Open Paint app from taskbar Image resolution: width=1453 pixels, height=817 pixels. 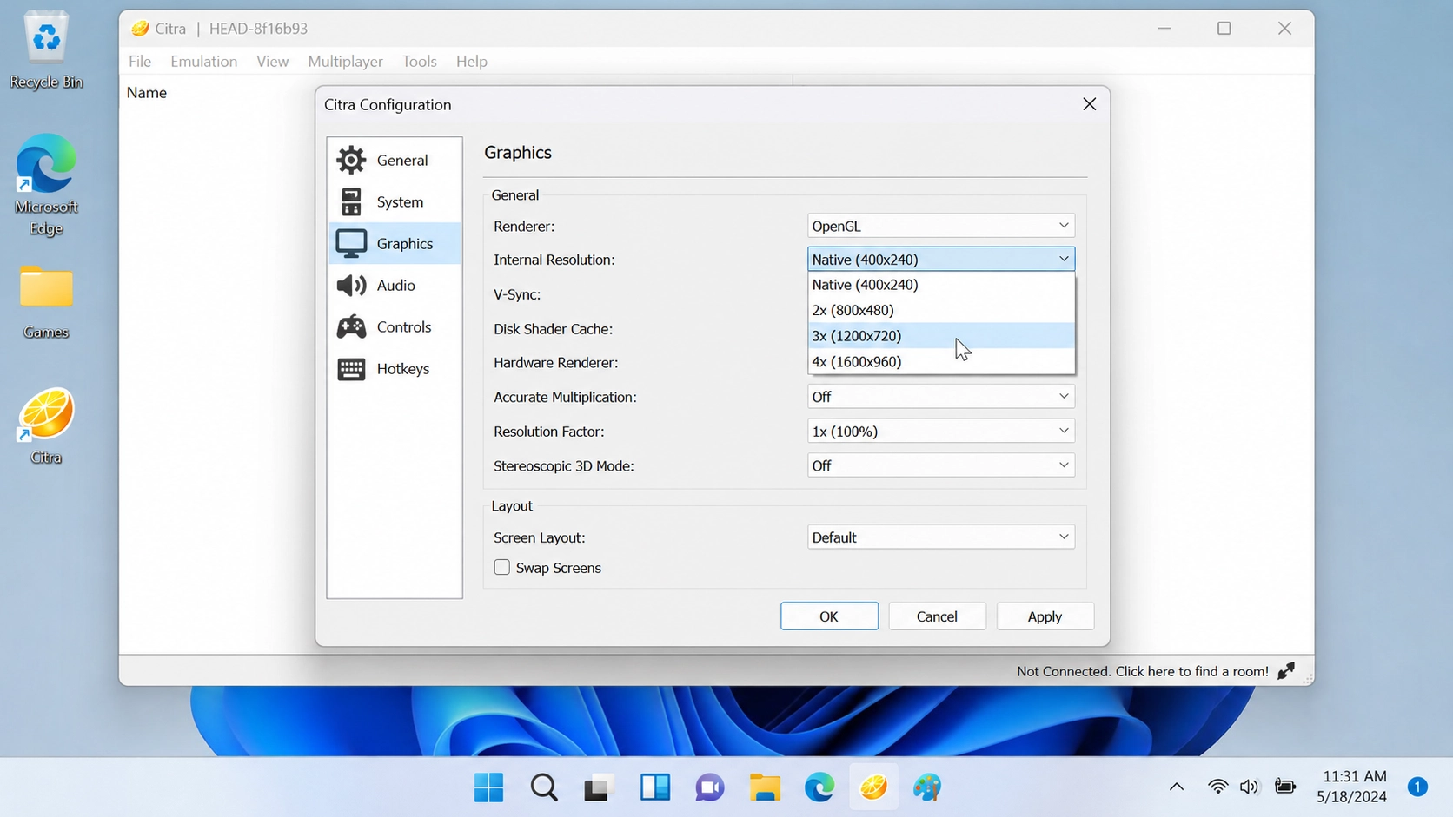927,787
